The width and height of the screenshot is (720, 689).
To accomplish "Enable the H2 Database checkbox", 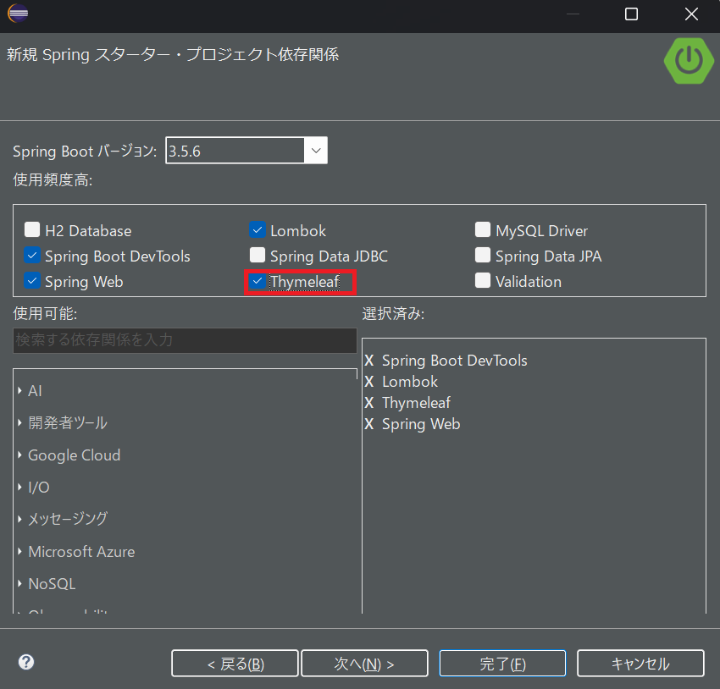I will [x=32, y=229].
